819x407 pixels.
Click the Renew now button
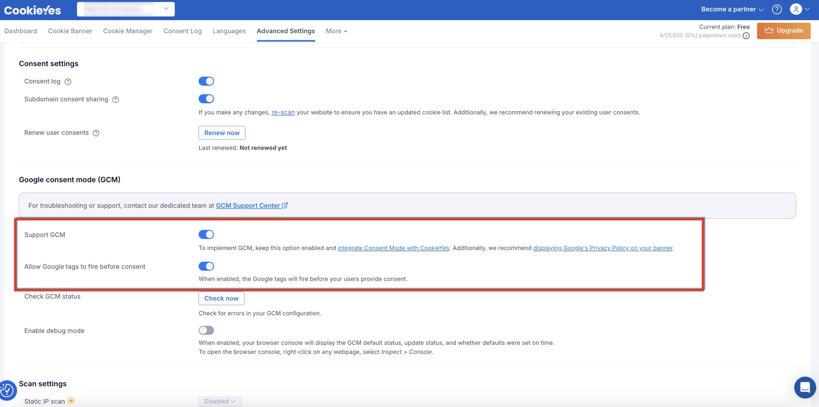coord(222,133)
